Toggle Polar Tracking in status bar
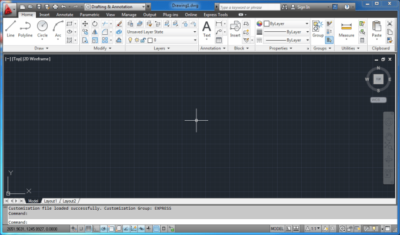 tap(104, 229)
